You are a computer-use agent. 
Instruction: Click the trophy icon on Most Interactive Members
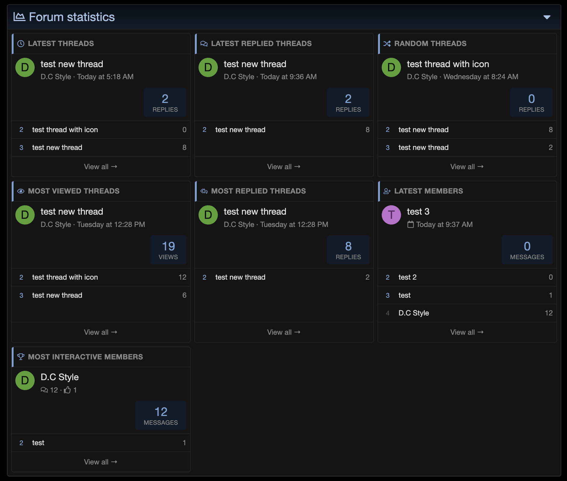(20, 357)
